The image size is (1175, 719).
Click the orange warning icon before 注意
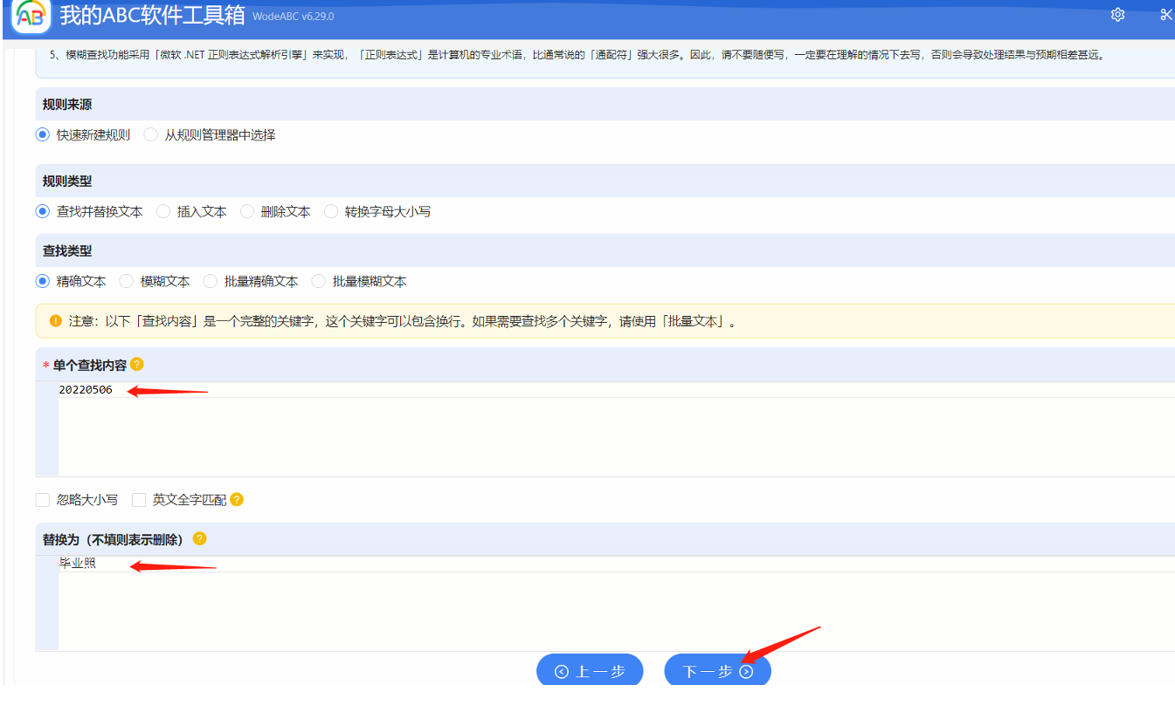point(56,321)
